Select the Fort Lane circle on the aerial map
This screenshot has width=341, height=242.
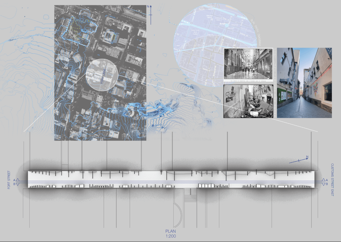[102, 75]
